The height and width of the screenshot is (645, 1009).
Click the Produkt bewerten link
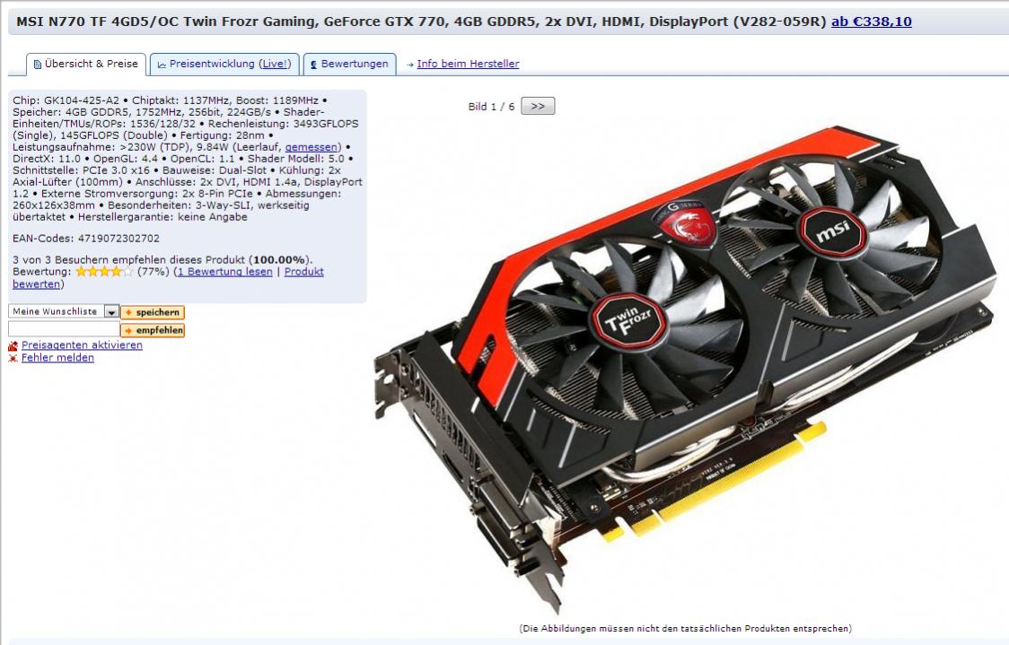(303, 272)
